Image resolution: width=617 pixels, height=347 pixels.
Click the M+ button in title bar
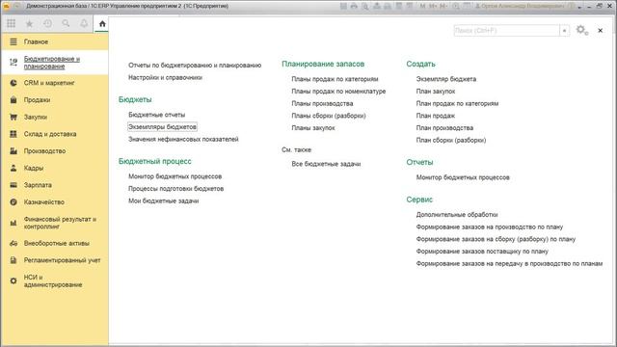coord(433,7)
